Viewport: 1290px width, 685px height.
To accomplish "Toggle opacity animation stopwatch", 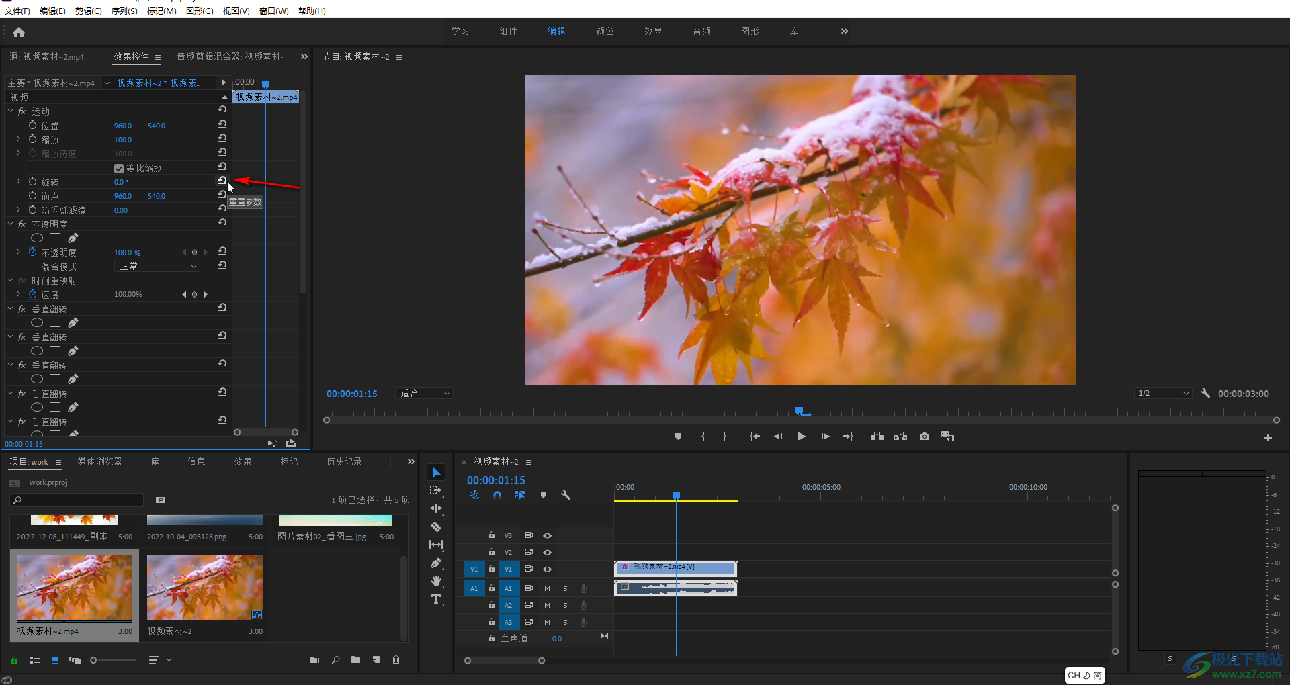I will point(32,252).
